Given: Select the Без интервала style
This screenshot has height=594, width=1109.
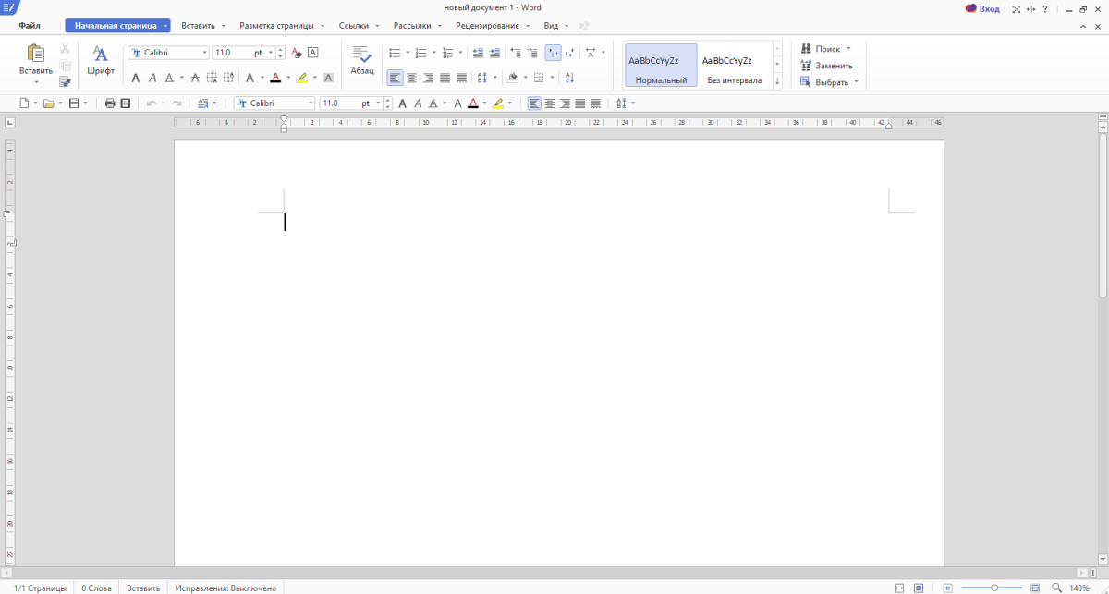Looking at the screenshot, I should click(734, 66).
